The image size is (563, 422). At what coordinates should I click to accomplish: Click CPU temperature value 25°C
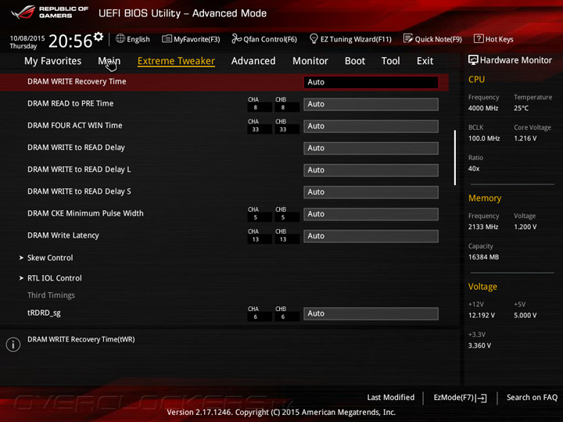521,109
